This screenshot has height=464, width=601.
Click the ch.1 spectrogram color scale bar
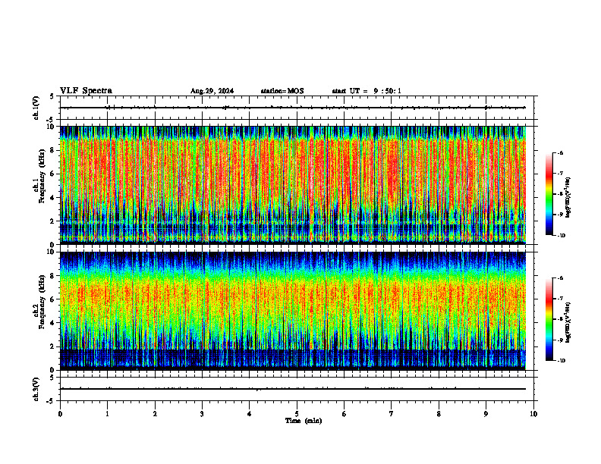[x=549, y=194]
